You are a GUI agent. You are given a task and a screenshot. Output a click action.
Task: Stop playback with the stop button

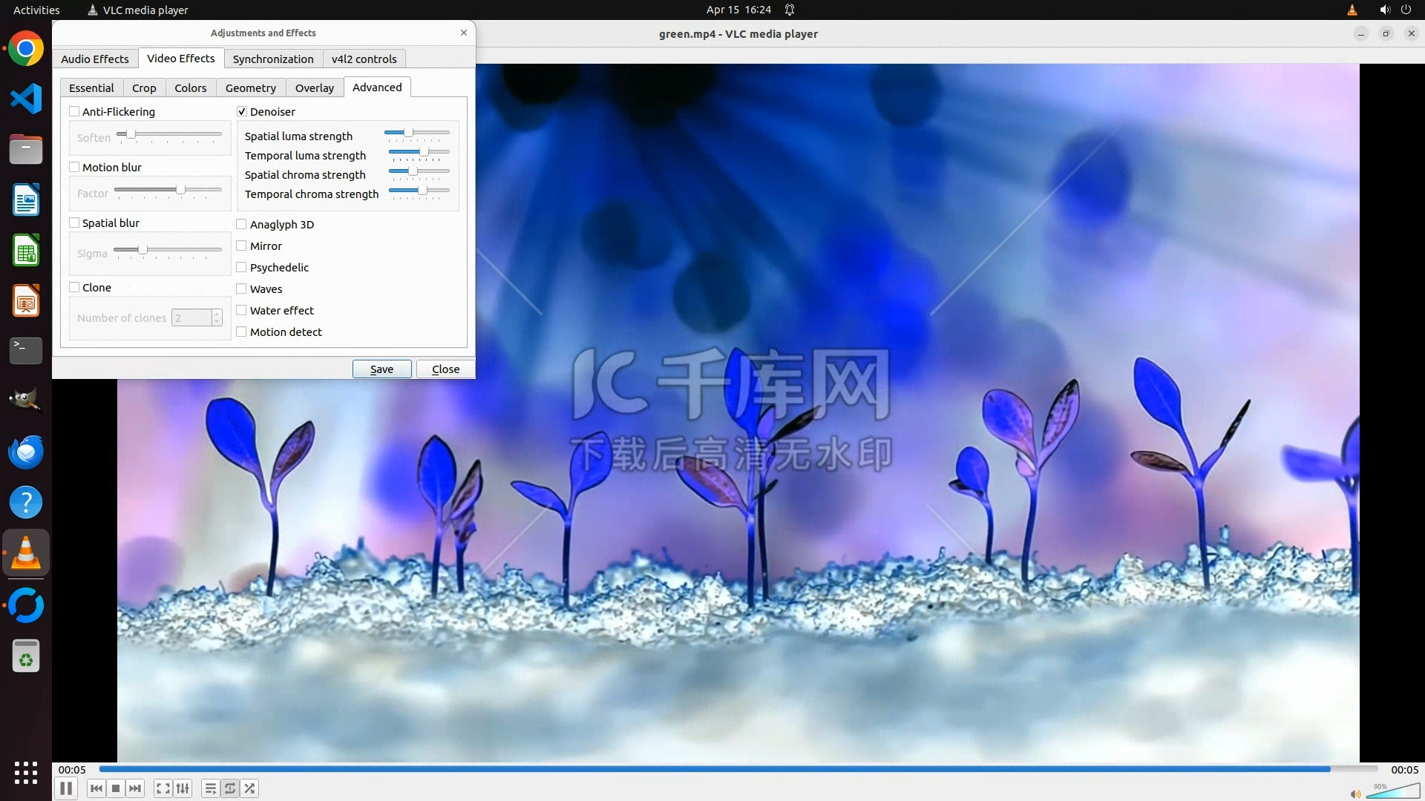116,788
